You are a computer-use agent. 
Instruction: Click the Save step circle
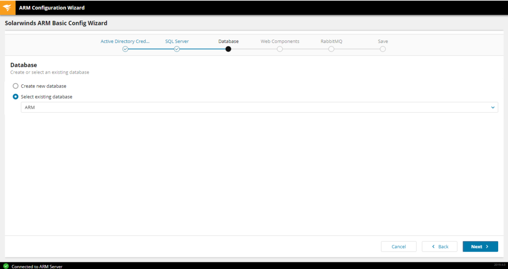point(383,49)
